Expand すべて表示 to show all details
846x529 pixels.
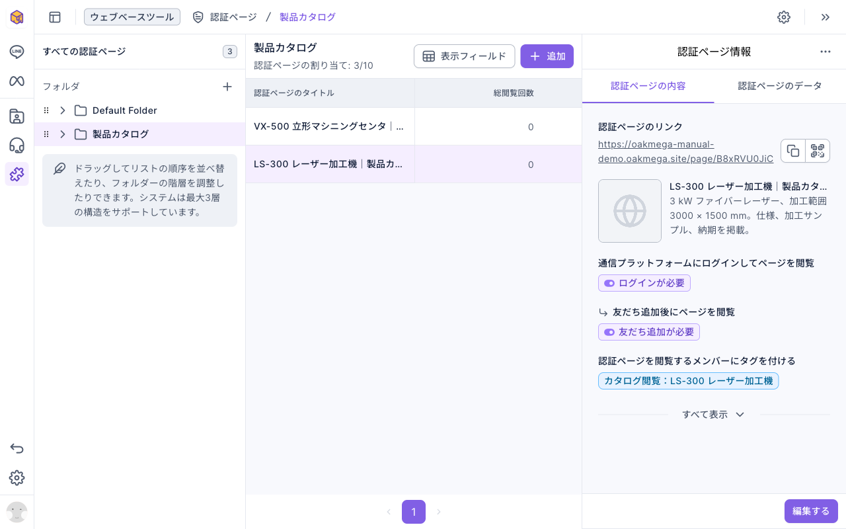[x=714, y=415]
